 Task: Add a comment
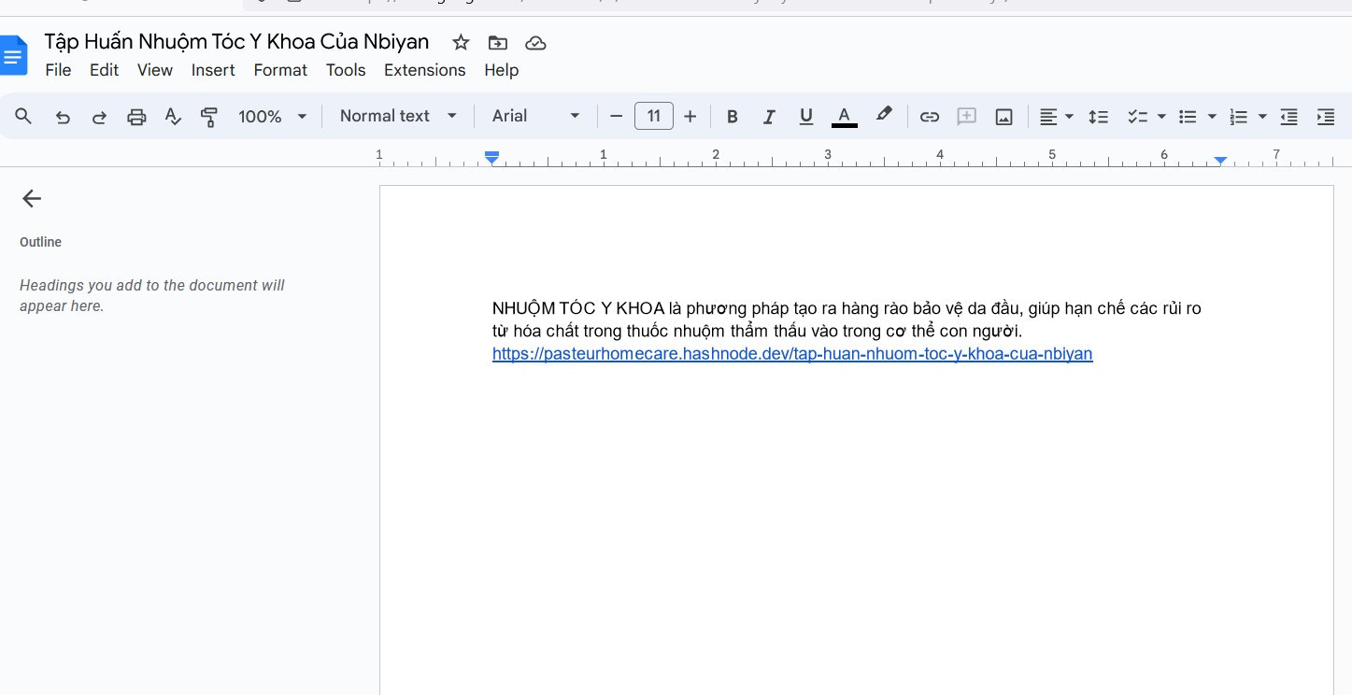click(966, 117)
